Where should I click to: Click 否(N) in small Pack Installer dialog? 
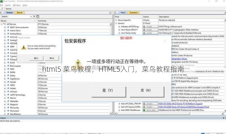pos(52,58)
